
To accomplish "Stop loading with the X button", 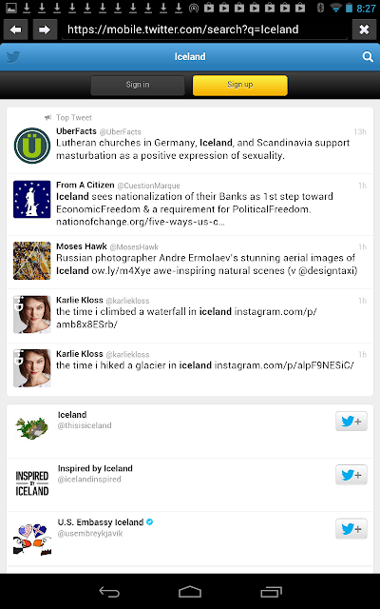I will 364,29.
